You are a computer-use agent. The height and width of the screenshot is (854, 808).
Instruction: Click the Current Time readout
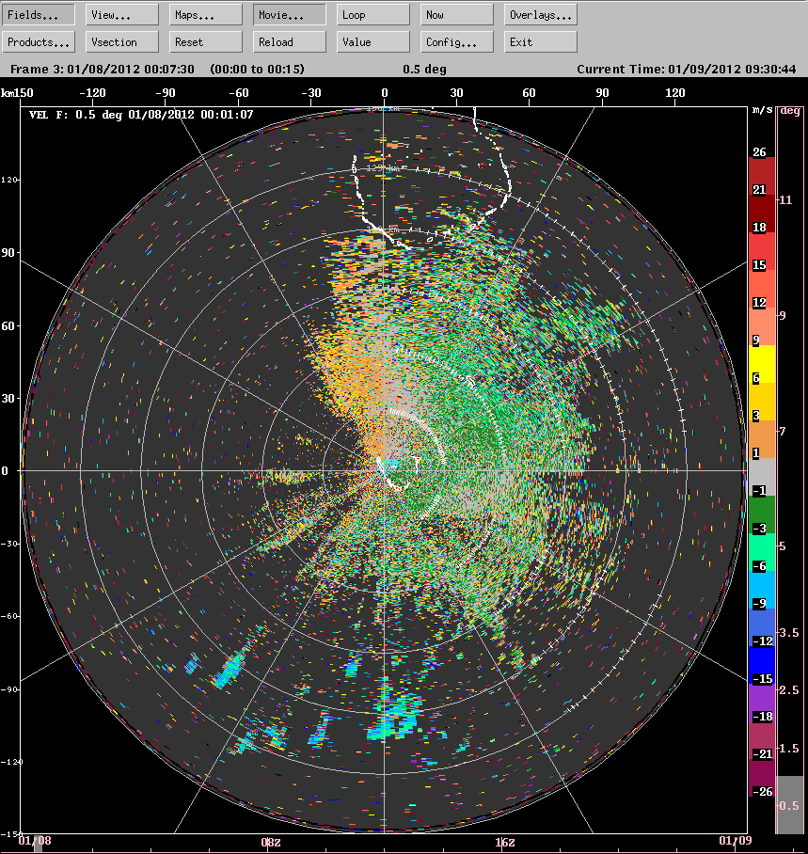coord(687,70)
